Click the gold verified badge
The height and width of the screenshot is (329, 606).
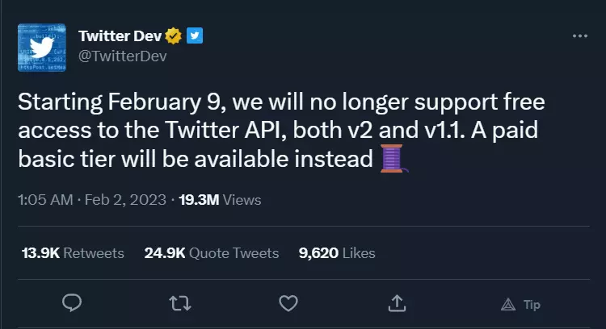(x=173, y=35)
